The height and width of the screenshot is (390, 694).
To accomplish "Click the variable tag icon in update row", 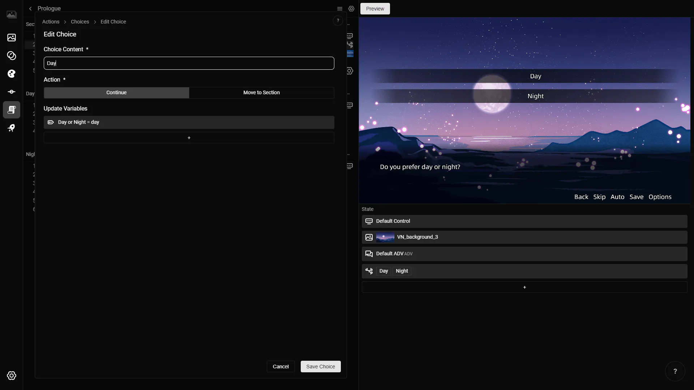I will 51,122.
